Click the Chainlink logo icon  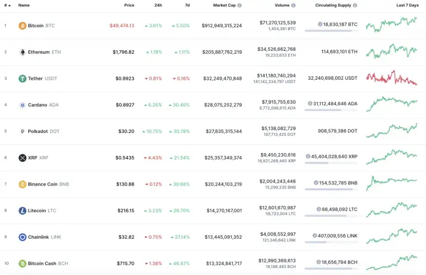(22, 237)
